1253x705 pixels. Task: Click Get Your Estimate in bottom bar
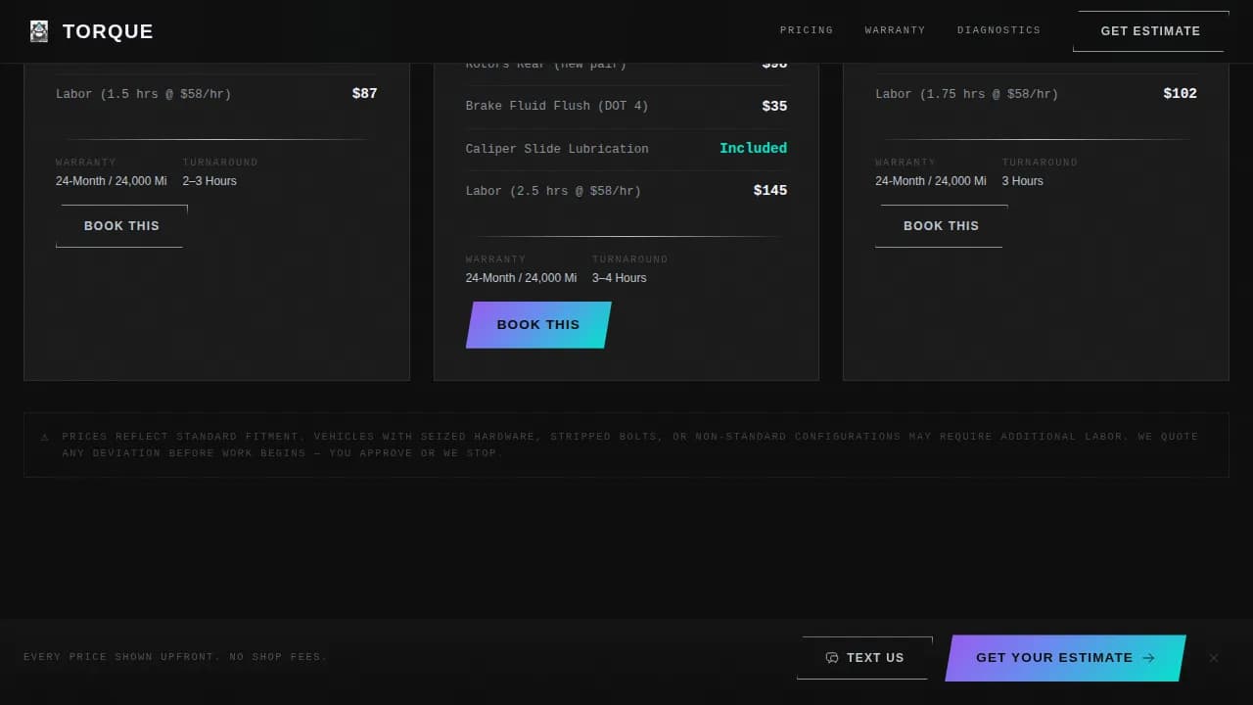coord(1065,658)
